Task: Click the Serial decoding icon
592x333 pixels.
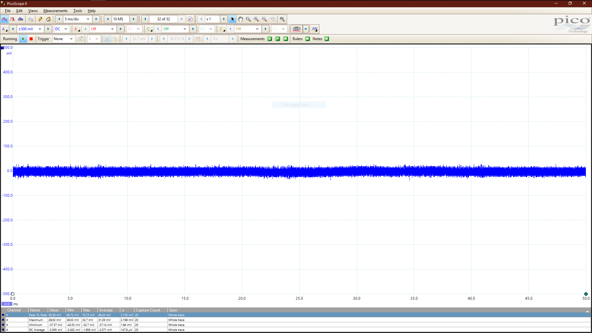Action: [297, 29]
